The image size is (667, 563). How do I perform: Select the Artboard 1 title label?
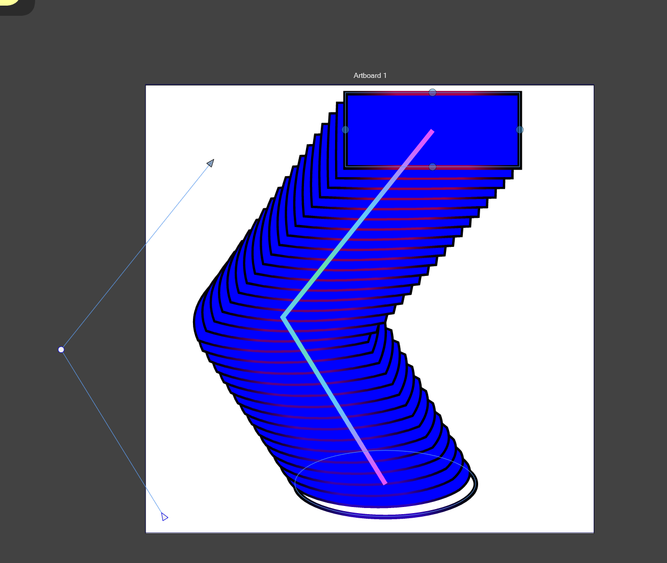[370, 75]
